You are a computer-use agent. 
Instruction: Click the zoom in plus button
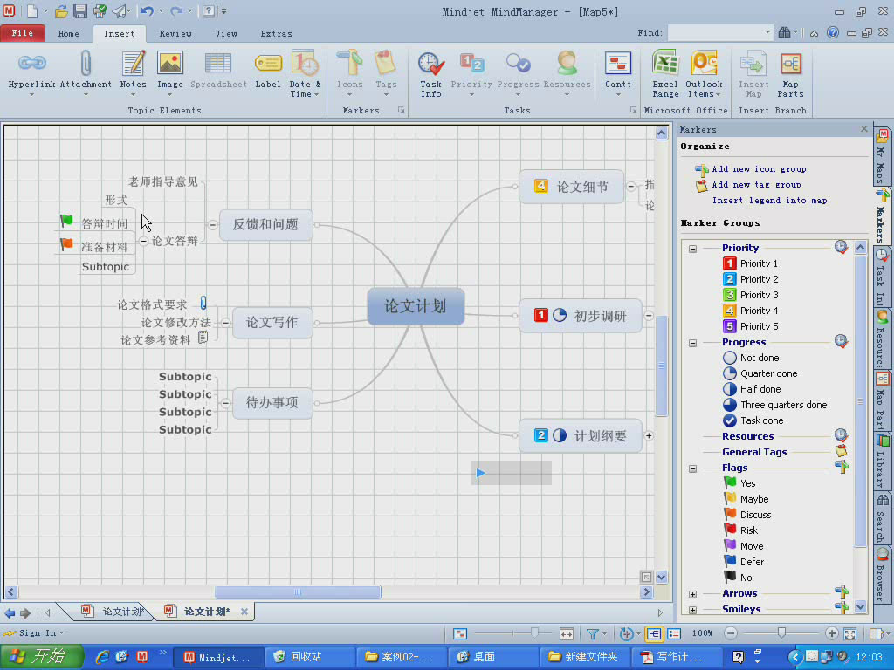point(831,633)
